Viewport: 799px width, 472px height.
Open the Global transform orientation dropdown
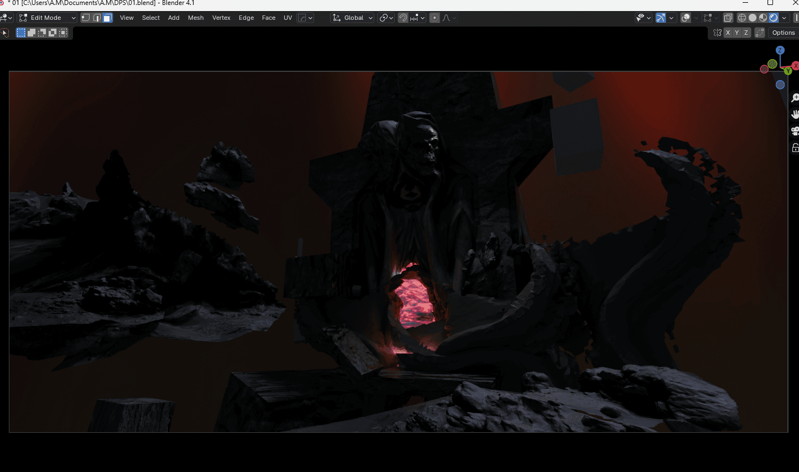click(x=353, y=18)
